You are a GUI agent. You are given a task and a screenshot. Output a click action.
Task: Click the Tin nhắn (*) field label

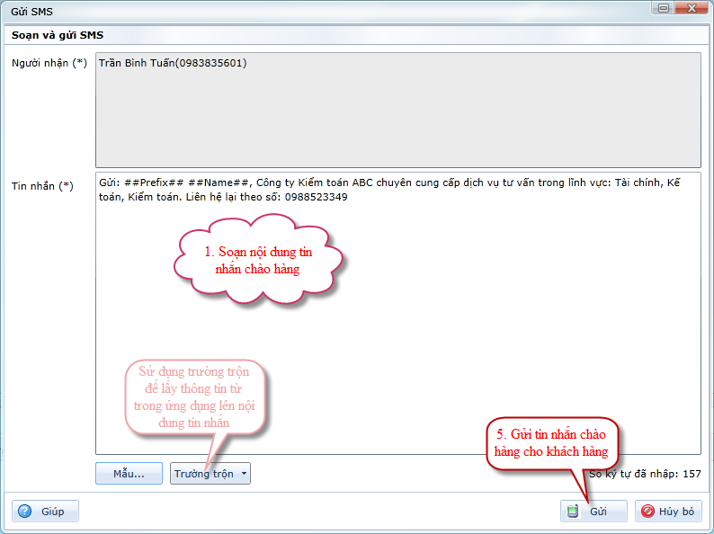(x=42, y=186)
